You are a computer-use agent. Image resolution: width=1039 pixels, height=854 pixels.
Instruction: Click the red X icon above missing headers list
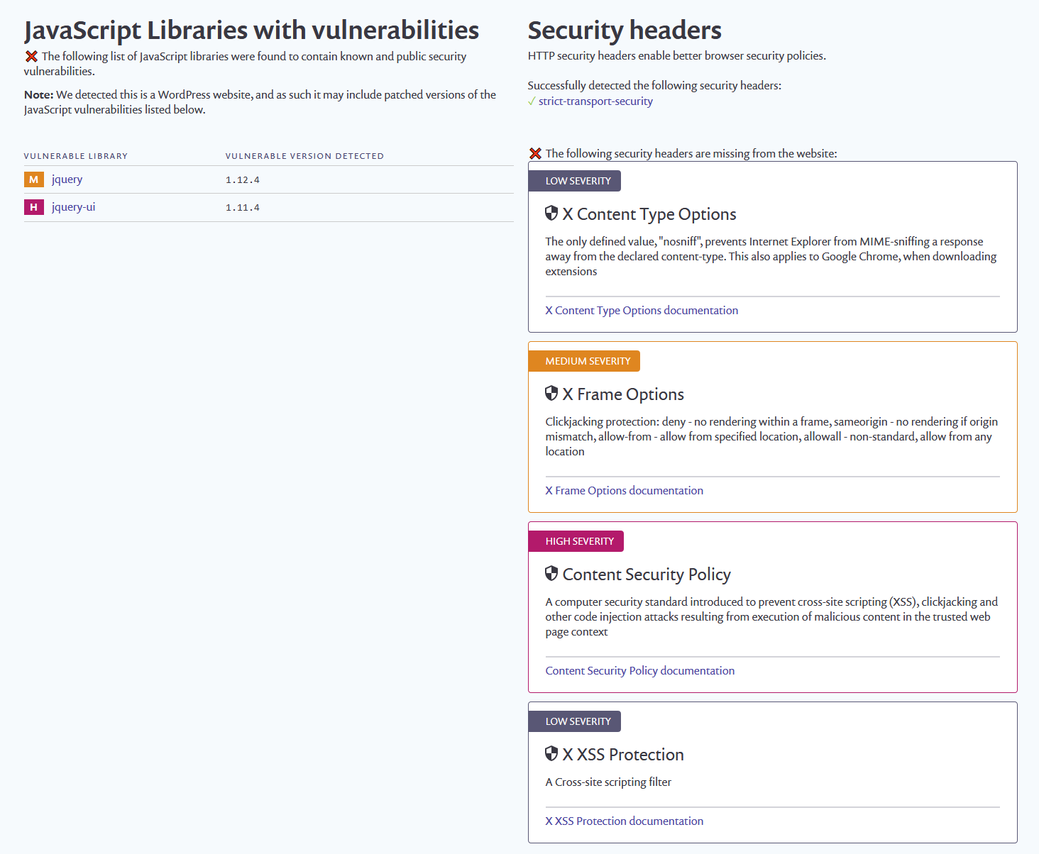click(x=536, y=153)
